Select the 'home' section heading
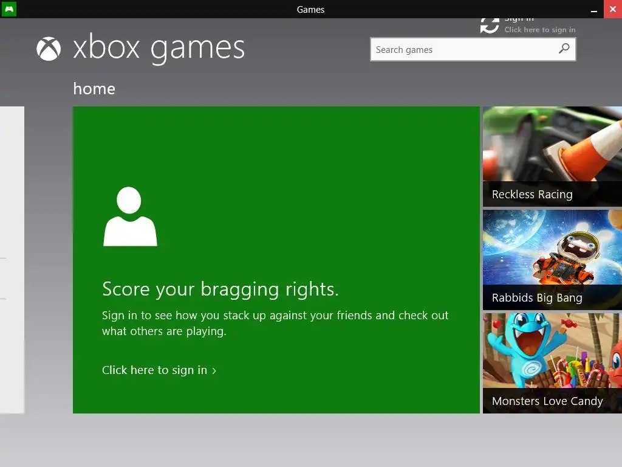The width and height of the screenshot is (622, 467). (94, 89)
